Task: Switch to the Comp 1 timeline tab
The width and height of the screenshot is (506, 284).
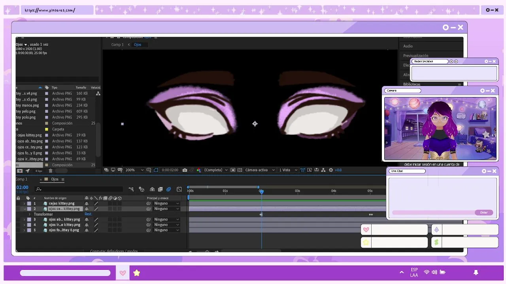Action: click(x=21, y=179)
